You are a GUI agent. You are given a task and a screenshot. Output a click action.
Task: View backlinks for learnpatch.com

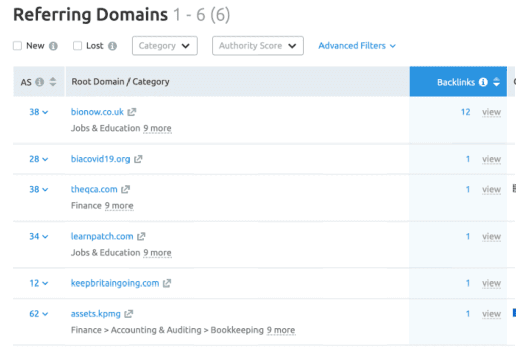click(x=492, y=236)
